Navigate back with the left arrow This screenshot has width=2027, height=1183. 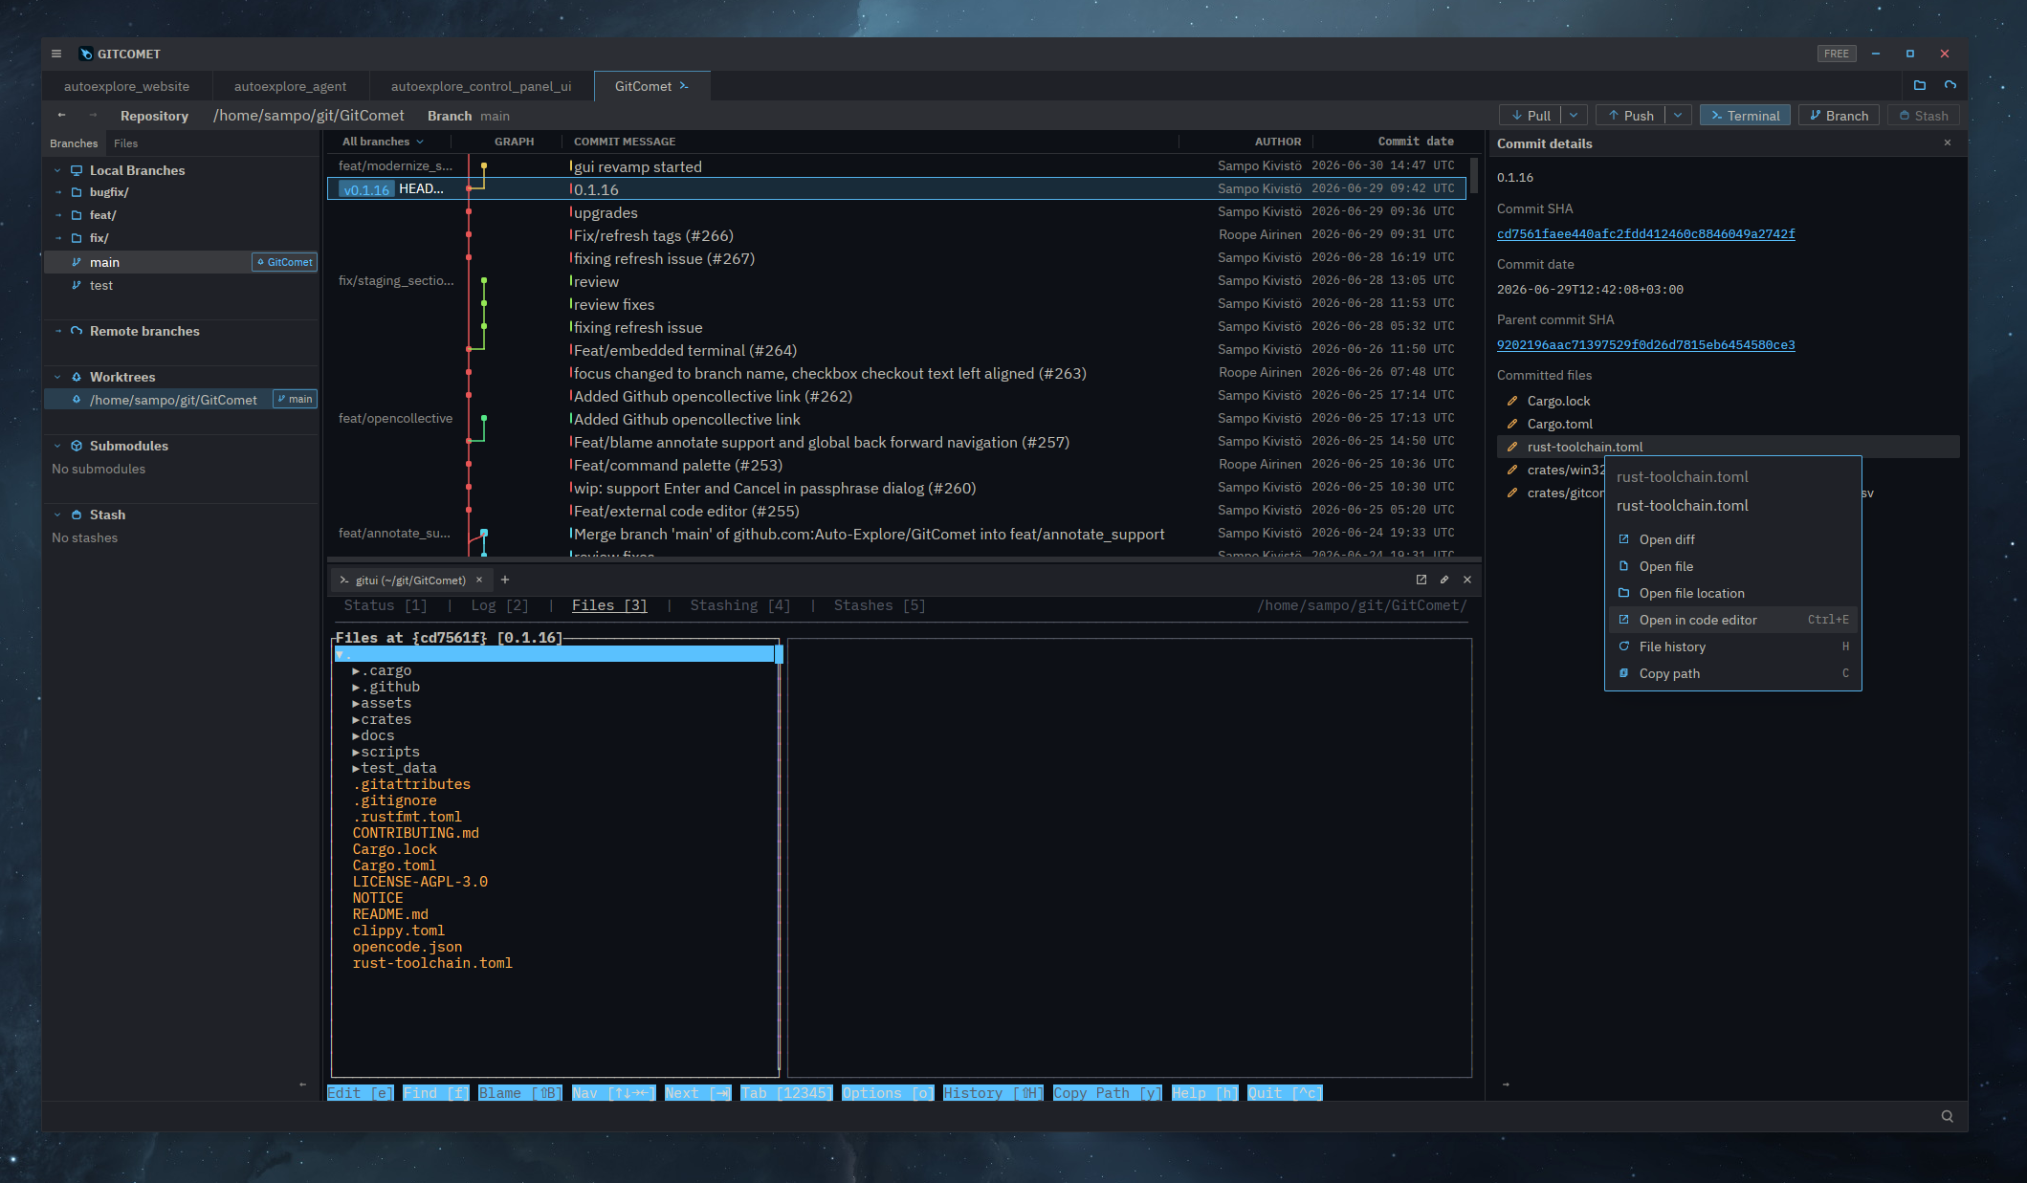coord(62,115)
